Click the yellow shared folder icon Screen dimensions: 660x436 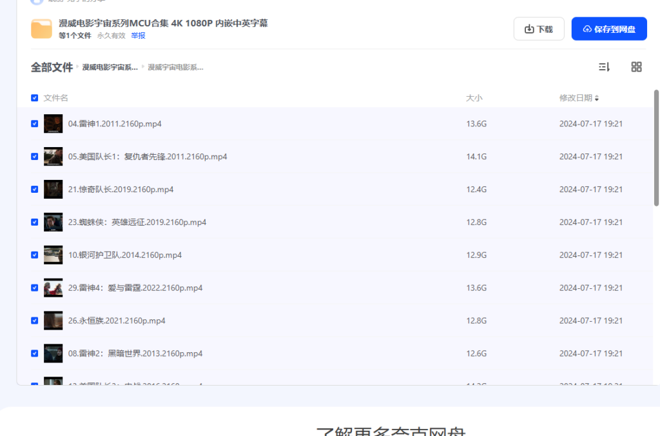pos(41,28)
